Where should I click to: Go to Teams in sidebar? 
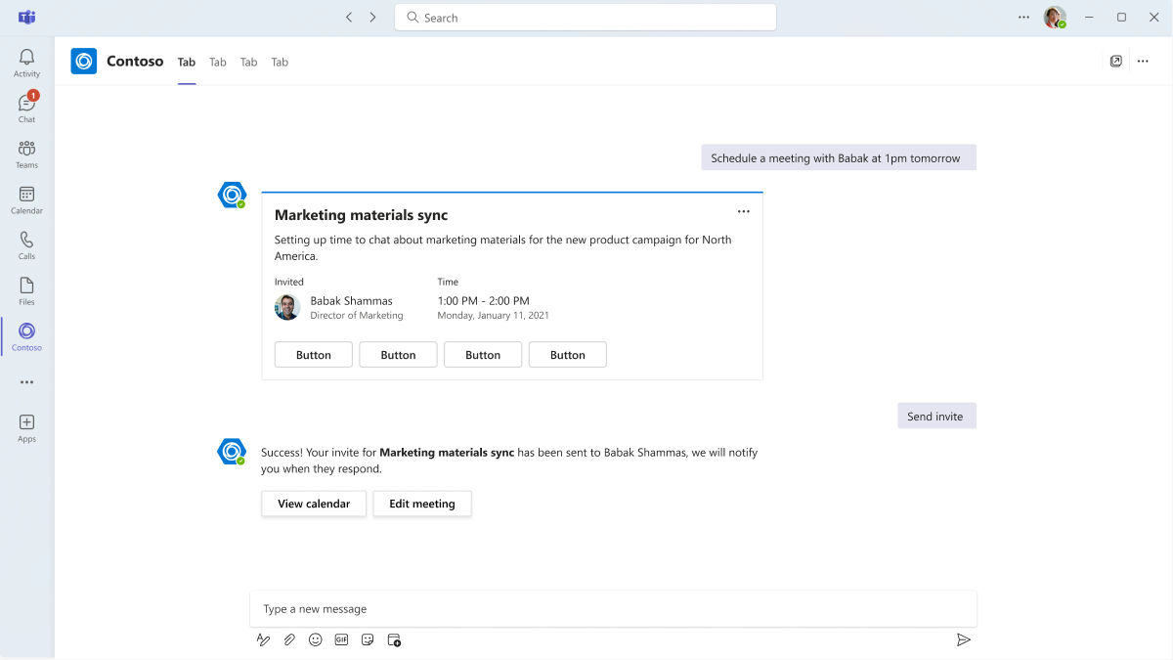click(x=26, y=154)
